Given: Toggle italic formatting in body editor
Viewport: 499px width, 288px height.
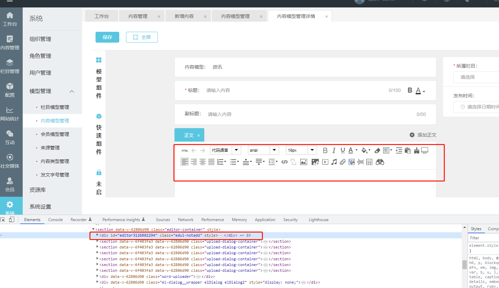Looking at the screenshot, I should pos(334,150).
